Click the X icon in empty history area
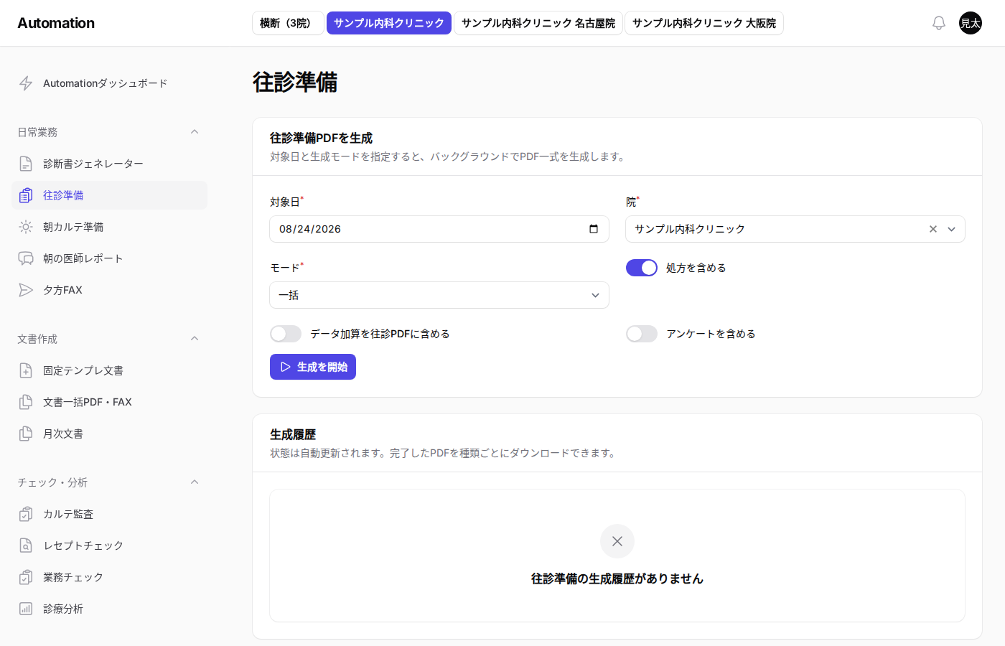Viewport: 1005px width, 646px height. tap(617, 541)
